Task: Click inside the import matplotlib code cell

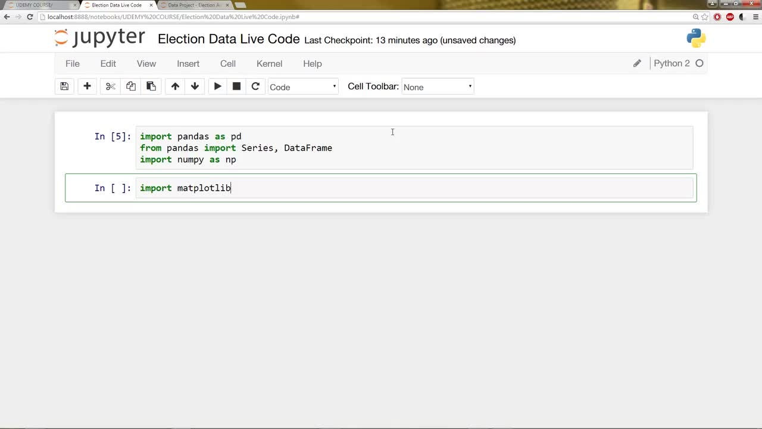Action: (x=414, y=188)
